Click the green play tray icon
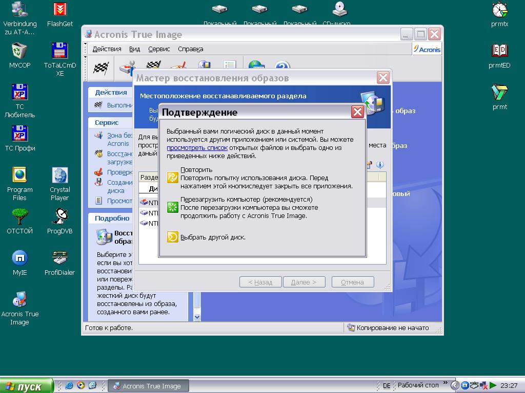This screenshot has height=393, width=525. (493, 386)
